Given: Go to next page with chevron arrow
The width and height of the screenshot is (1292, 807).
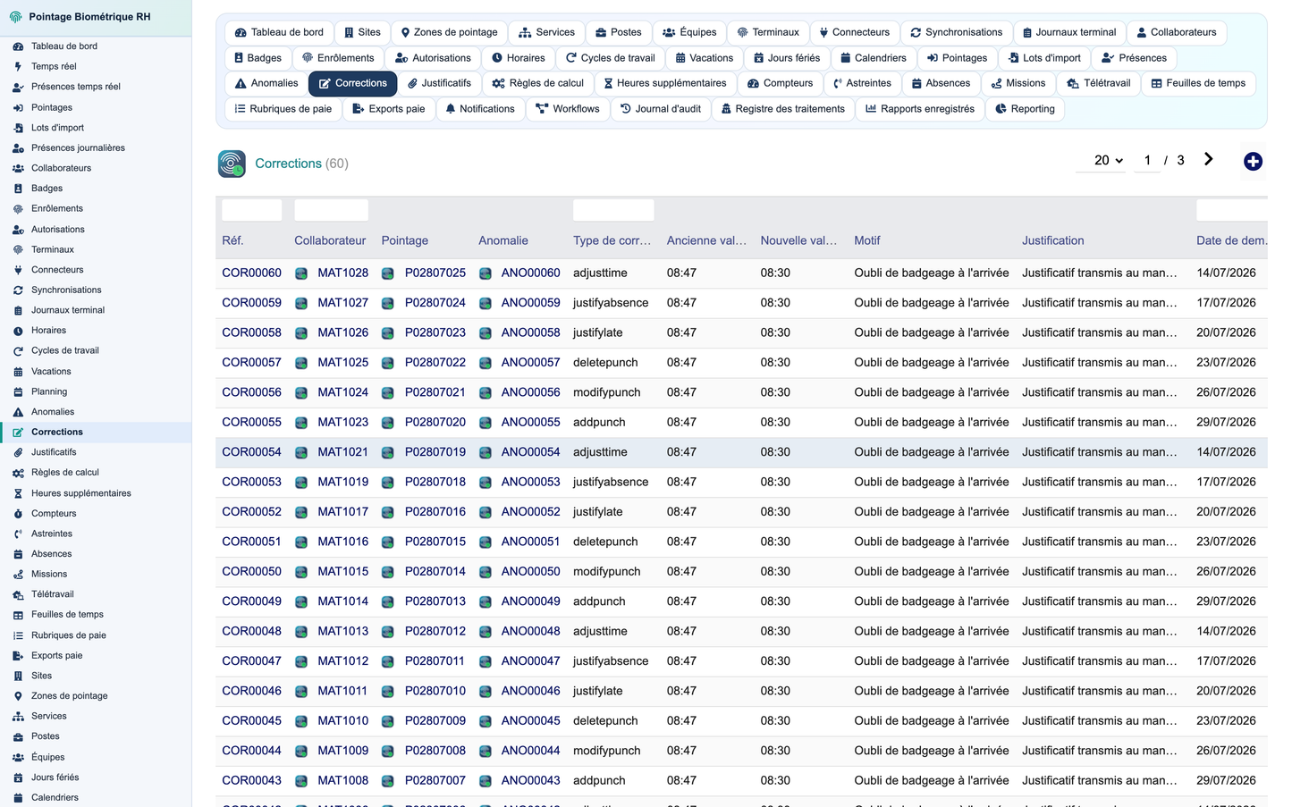Looking at the screenshot, I should coord(1208,159).
